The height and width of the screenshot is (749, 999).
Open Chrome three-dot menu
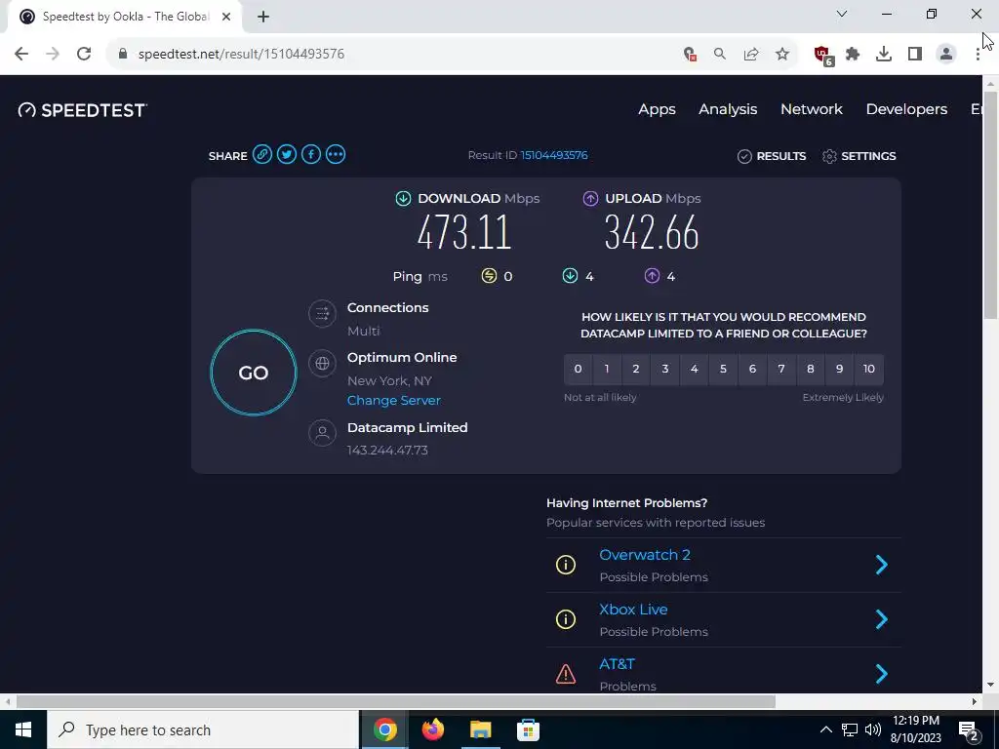coord(978,55)
